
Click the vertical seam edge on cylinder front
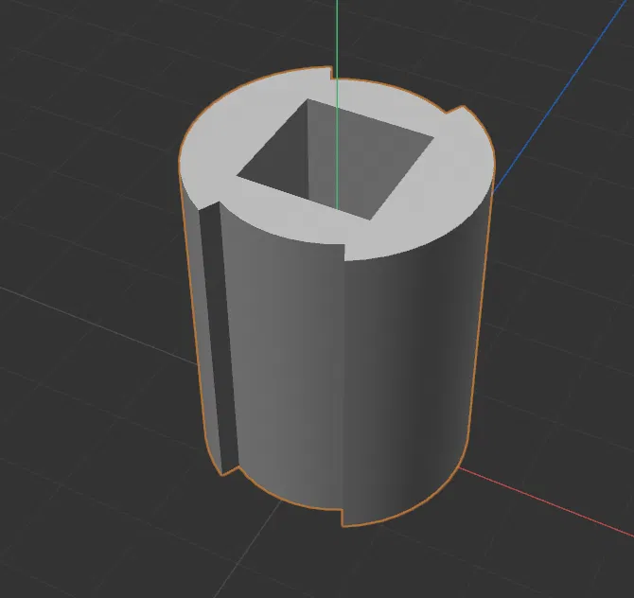click(x=343, y=384)
